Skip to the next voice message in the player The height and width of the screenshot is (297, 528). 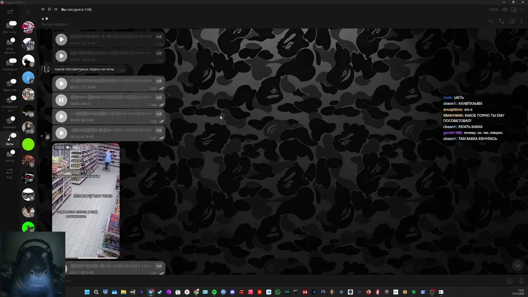click(x=56, y=9)
